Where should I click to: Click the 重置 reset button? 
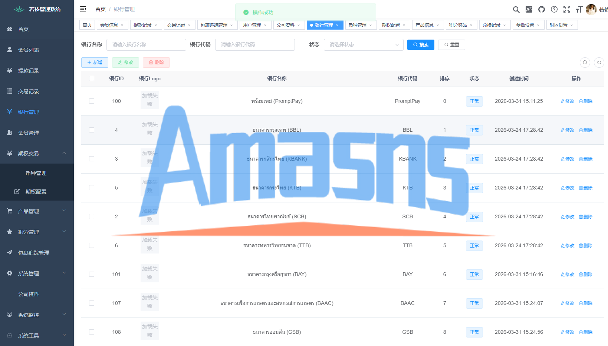pyautogui.click(x=451, y=45)
